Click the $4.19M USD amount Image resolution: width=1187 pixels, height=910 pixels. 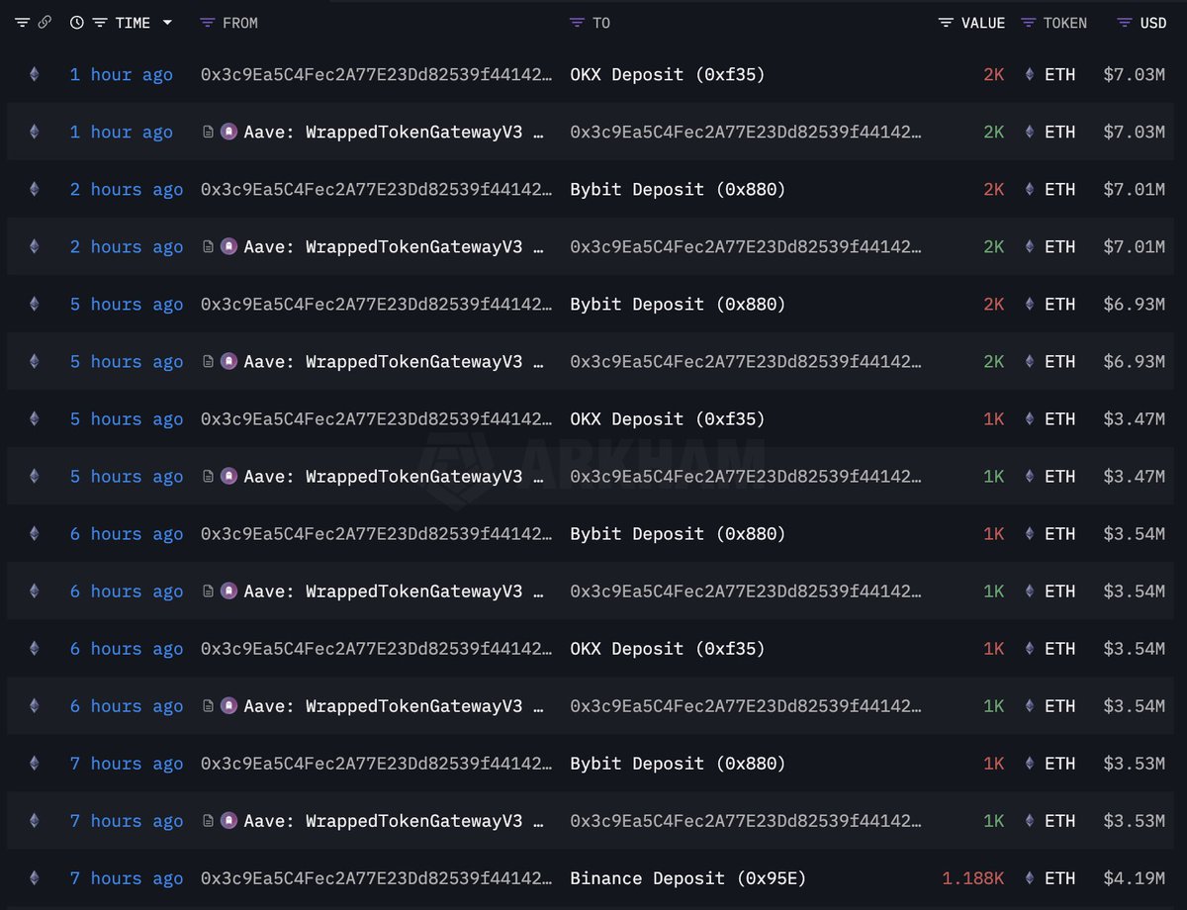point(1134,877)
